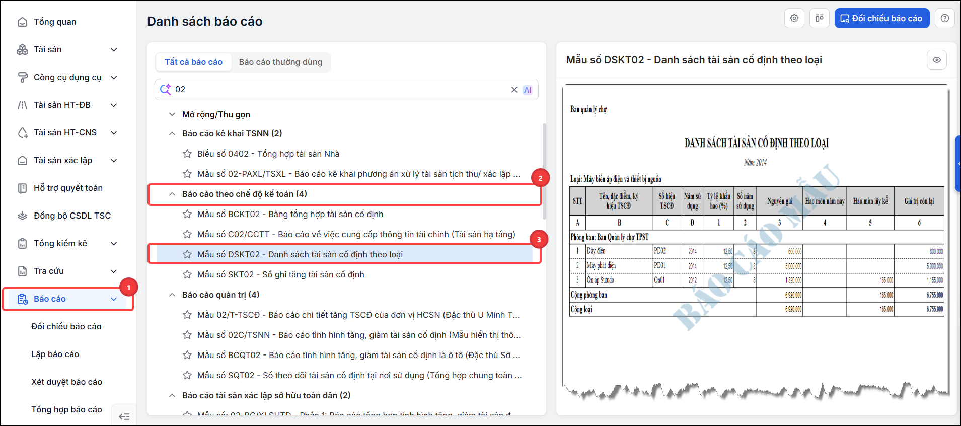Image resolution: width=961 pixels, height=426 pixels.
Task: Collapse Báo cáo tài sản xác lập sở hữu toàn dân group
Action: pos(172,395)
